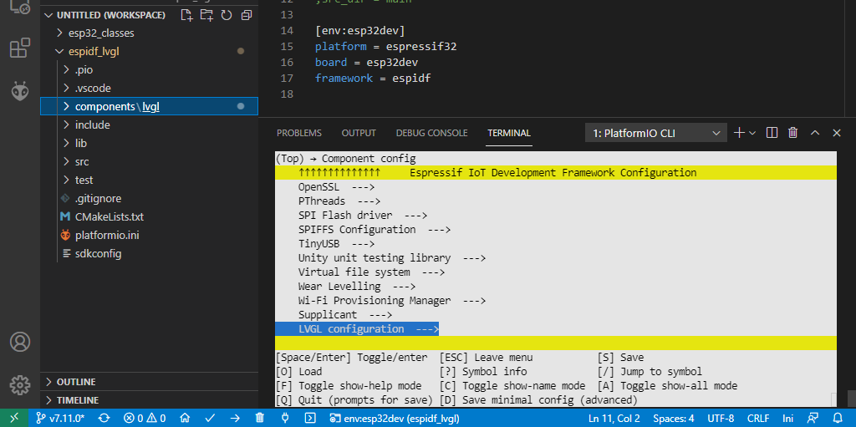This screenshot has width=856, height=427.
Task: Open the Manage gear icon
Action: [20, 384]
